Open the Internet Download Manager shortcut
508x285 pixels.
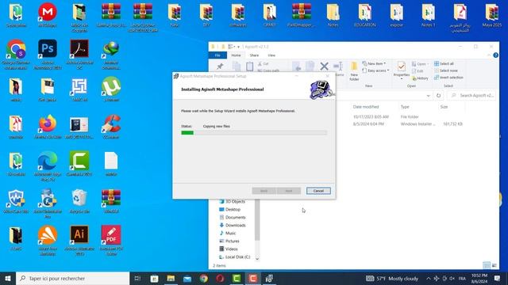point(111,55)
